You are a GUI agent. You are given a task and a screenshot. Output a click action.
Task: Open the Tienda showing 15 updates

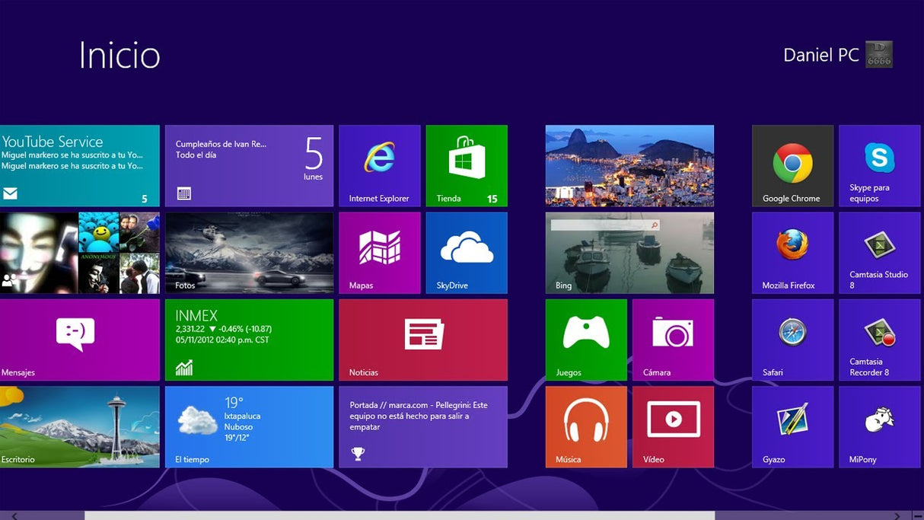pyautogui.click(x=466, y=165)
